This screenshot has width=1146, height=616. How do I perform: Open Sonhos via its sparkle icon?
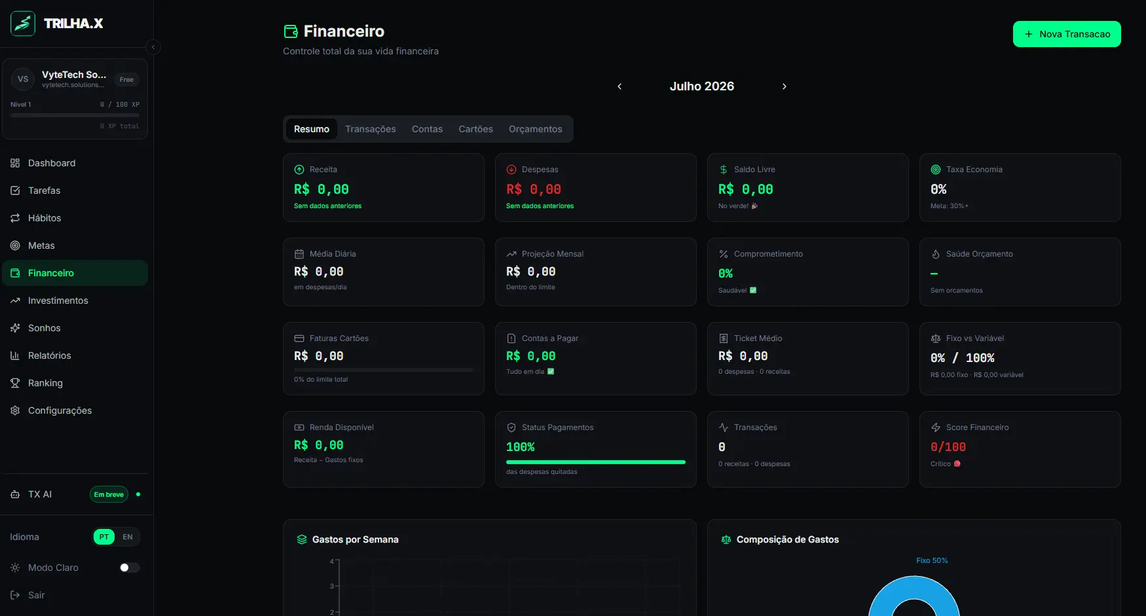coord(15,328)
